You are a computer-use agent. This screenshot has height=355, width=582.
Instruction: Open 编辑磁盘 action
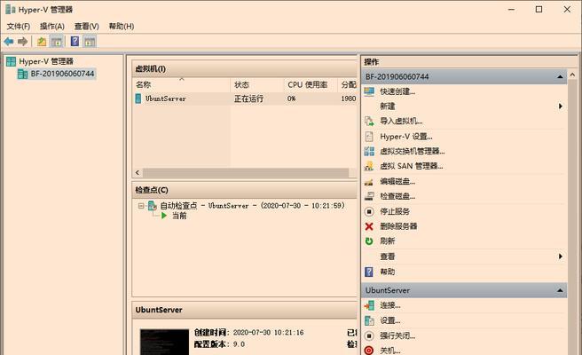point(397,181)
